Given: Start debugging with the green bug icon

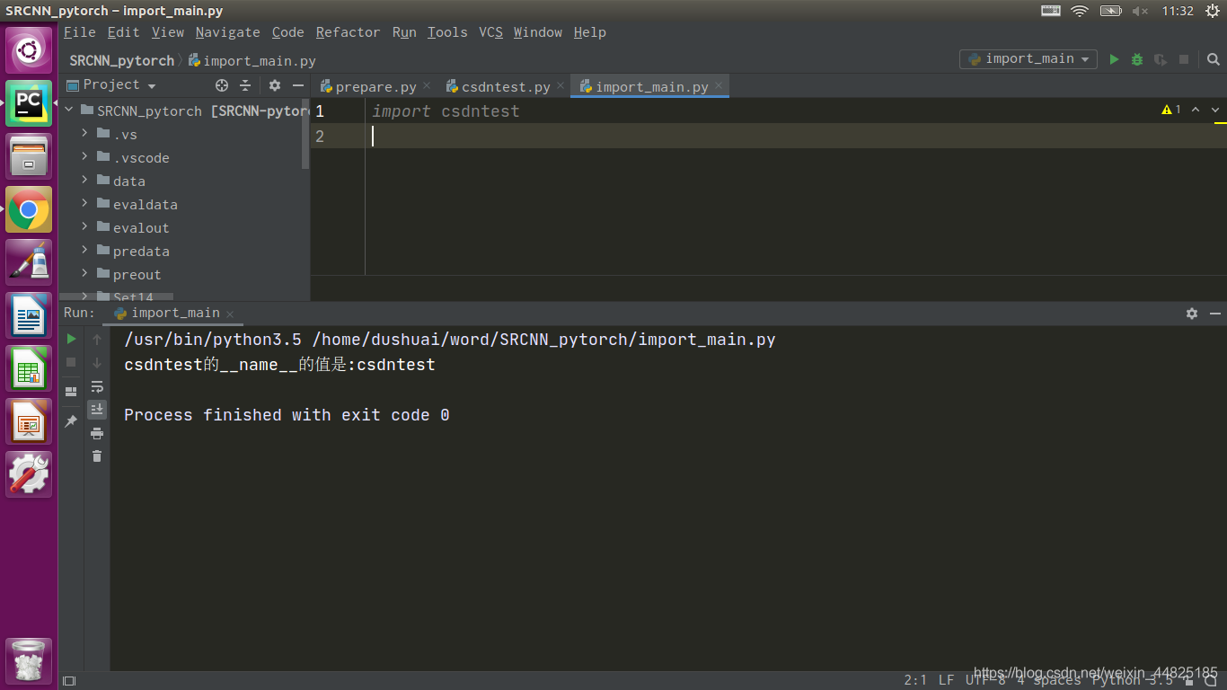Looking at the screenshot, I should 1137,59.
